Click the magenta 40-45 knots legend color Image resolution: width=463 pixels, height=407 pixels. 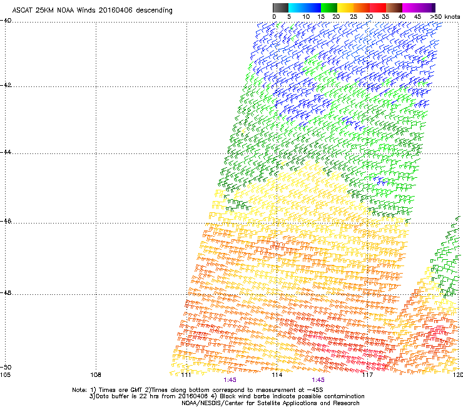(x=410, y=8)
